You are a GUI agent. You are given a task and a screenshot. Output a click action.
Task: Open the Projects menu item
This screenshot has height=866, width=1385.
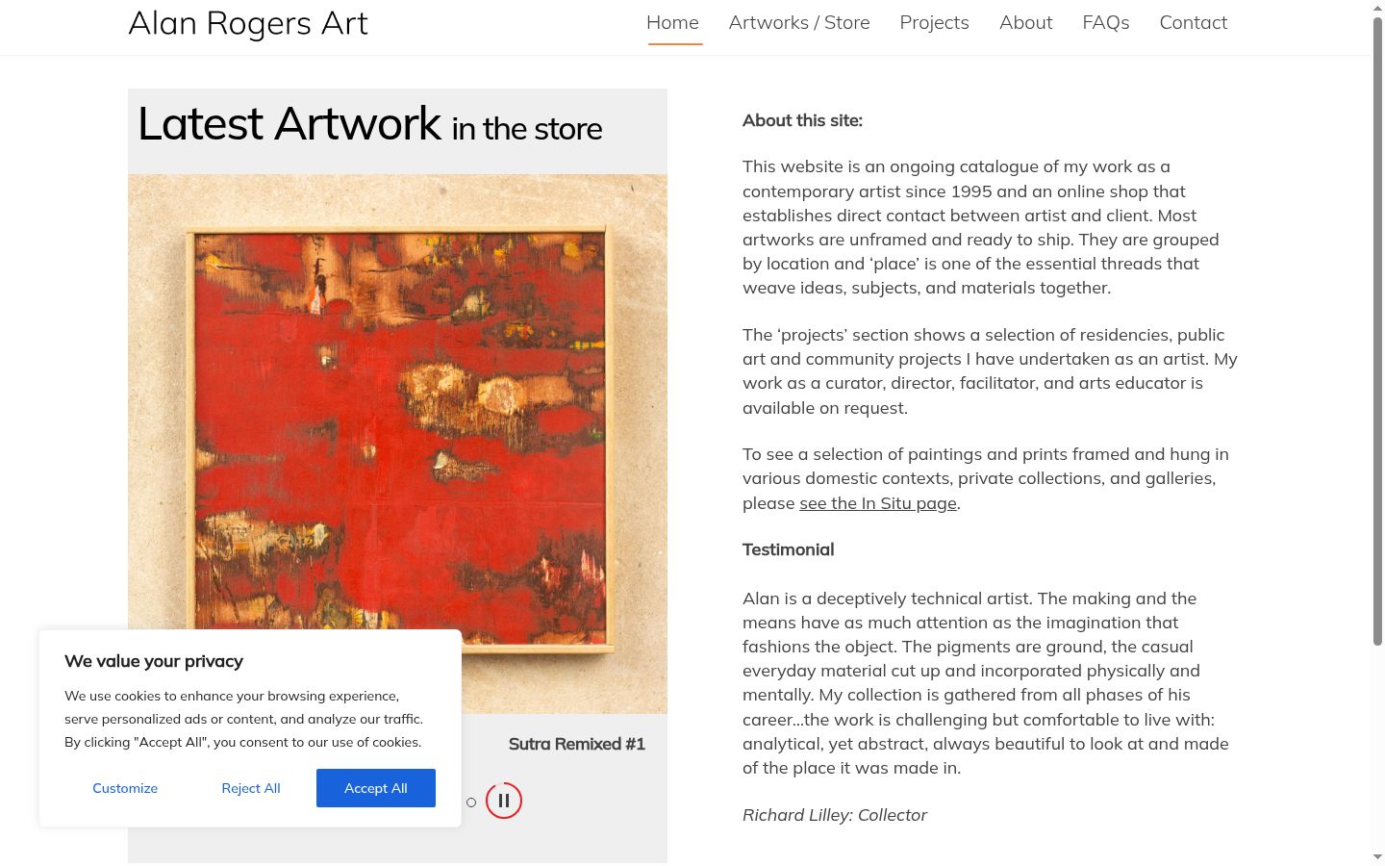point(934,22)
